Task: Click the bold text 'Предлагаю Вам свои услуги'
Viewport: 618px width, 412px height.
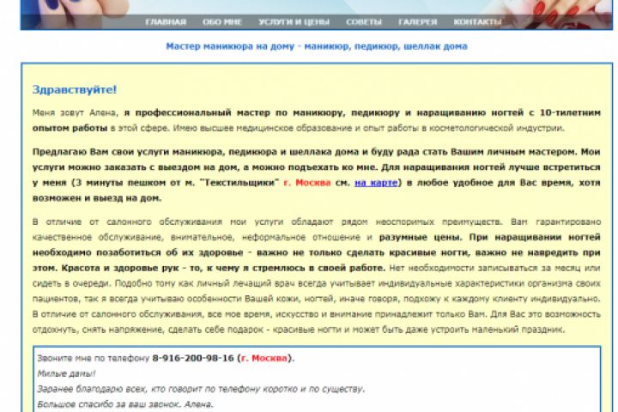Action: pyautogui.click(x=101, y=152)
